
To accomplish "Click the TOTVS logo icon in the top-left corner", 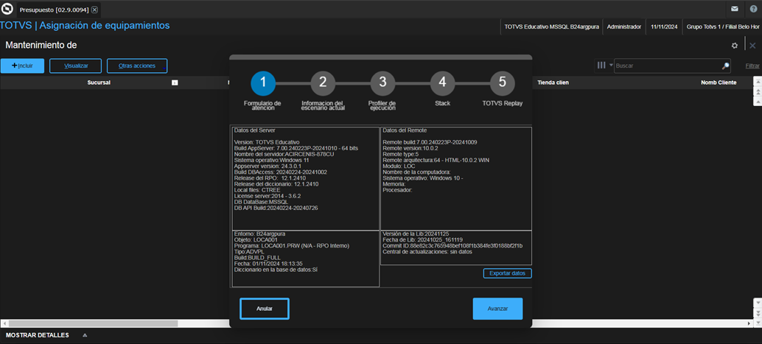I will (7, 10).
